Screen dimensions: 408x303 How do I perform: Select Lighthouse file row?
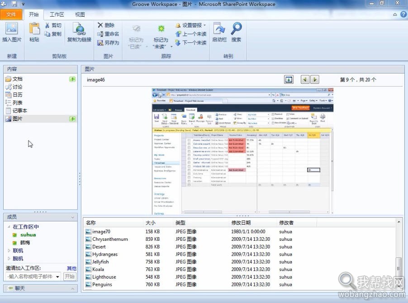pos(239,277)
